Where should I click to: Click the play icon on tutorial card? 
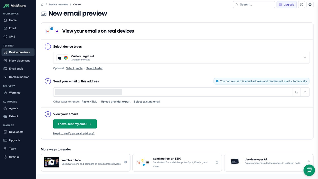click(126, 162)
